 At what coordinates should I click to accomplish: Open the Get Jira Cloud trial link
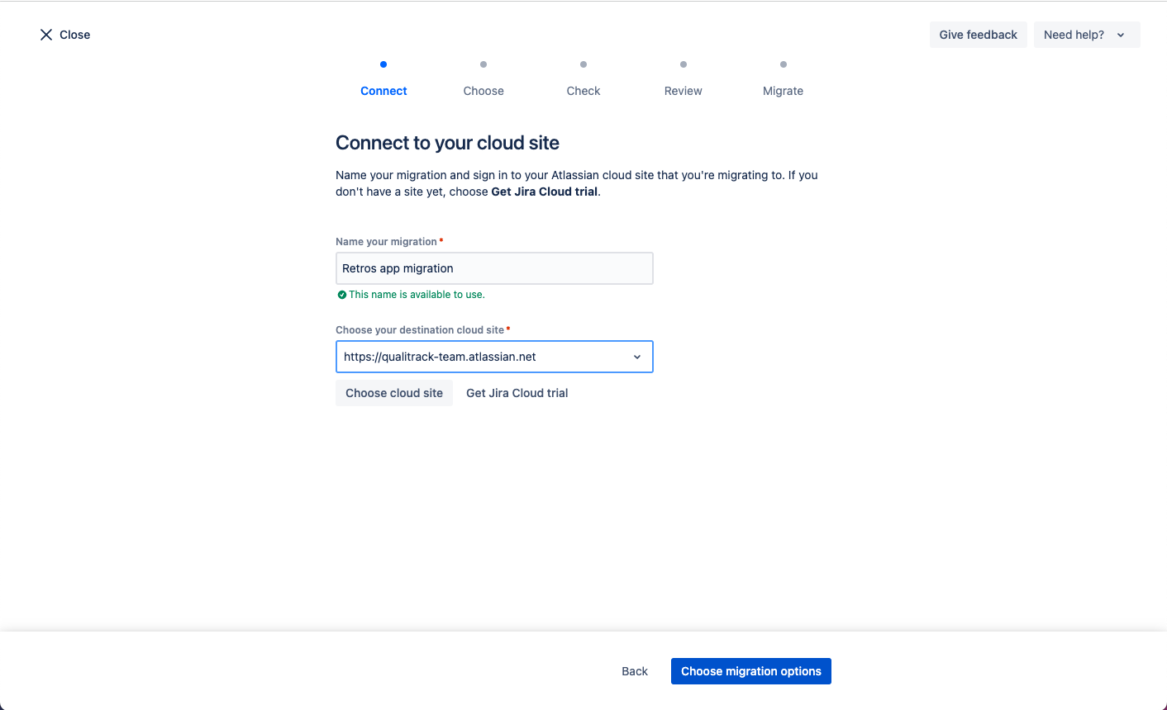517,393
